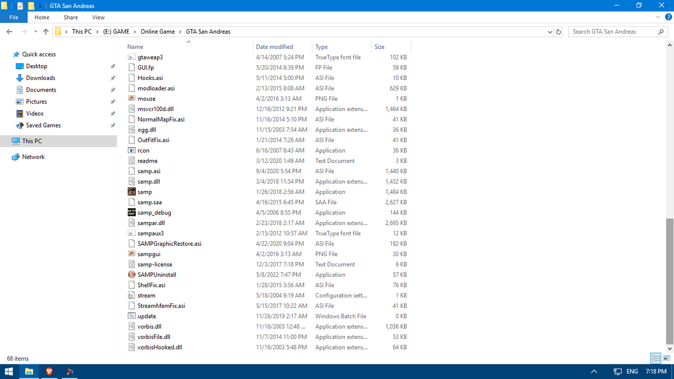
Task: Switch to Details view layout
Action: coord(656,358)
